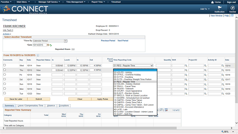The width and height of the screenshot is (238, 134).
Task: Go to the Next Period link
Action: click(123, 41)
